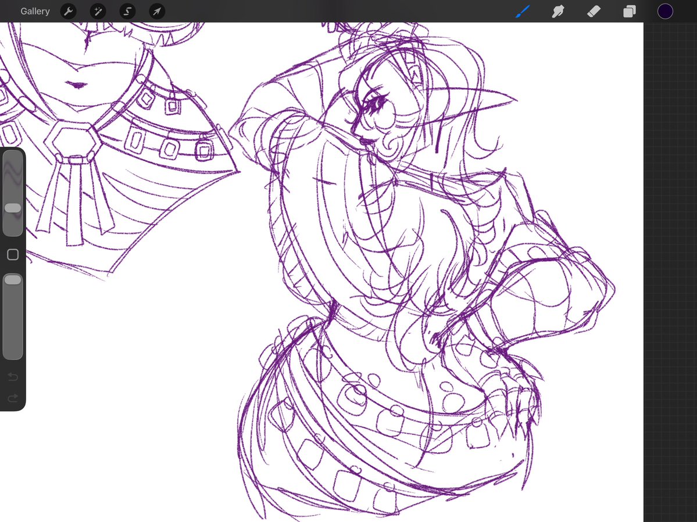The width and height of the screenshot is (697, 522).
Task: Redo the last undone stroke
Action: coord(13,398)
